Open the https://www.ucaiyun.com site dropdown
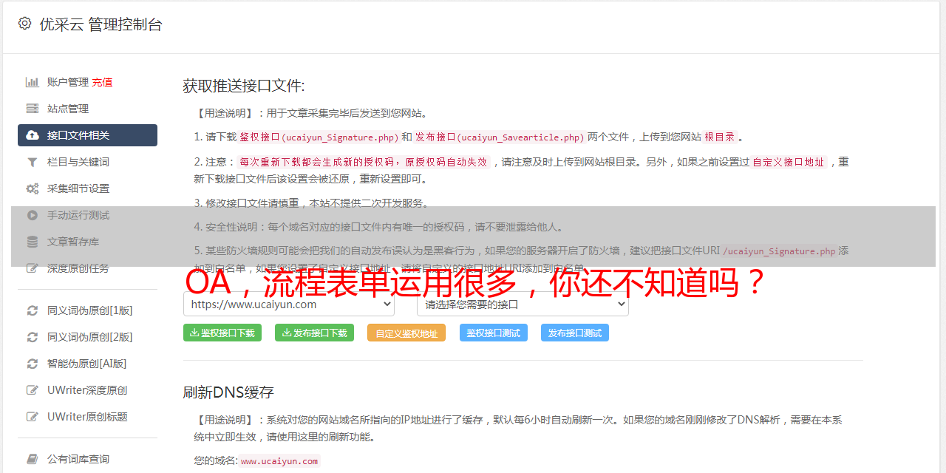The width and height of the screenshot is (946, 473). tap(289, 304)
